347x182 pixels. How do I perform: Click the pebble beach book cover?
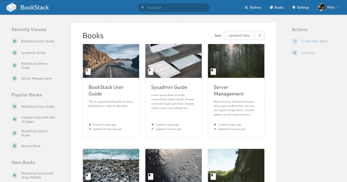pos(111,165)
